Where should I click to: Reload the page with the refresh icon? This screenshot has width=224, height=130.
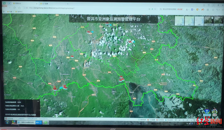[x=14, y=8]
